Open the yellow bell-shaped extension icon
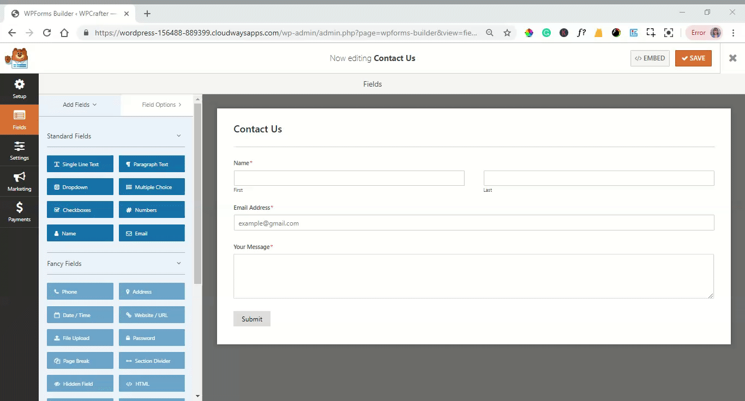 click(x=599, y=33)
